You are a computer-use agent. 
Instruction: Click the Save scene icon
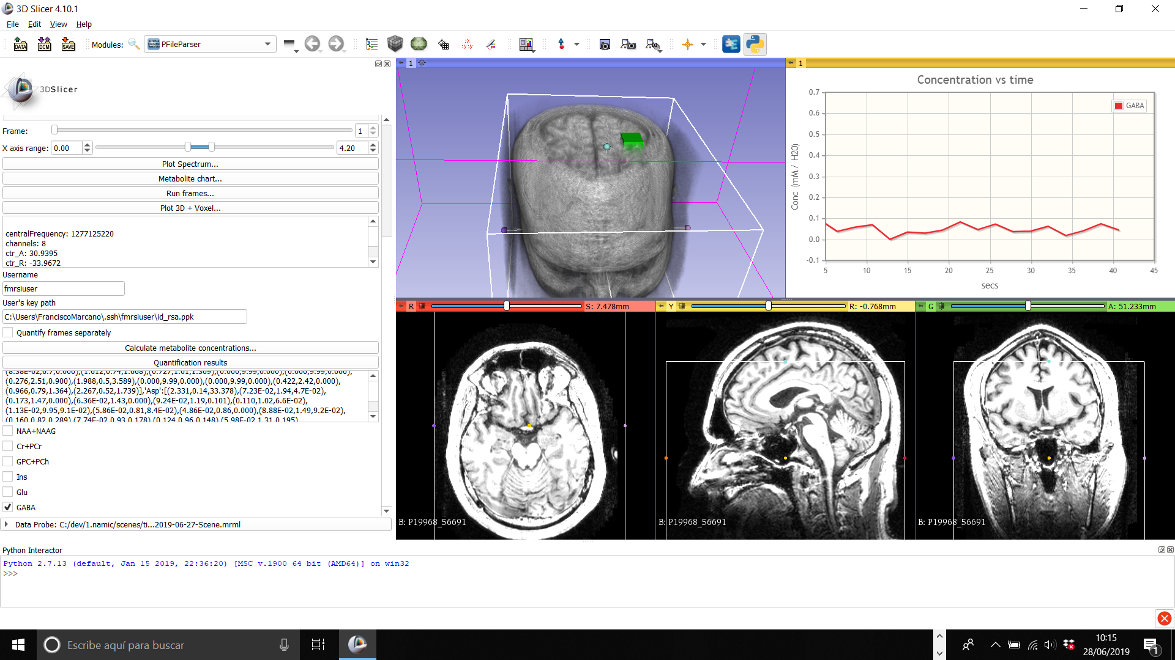click(68, 44)
